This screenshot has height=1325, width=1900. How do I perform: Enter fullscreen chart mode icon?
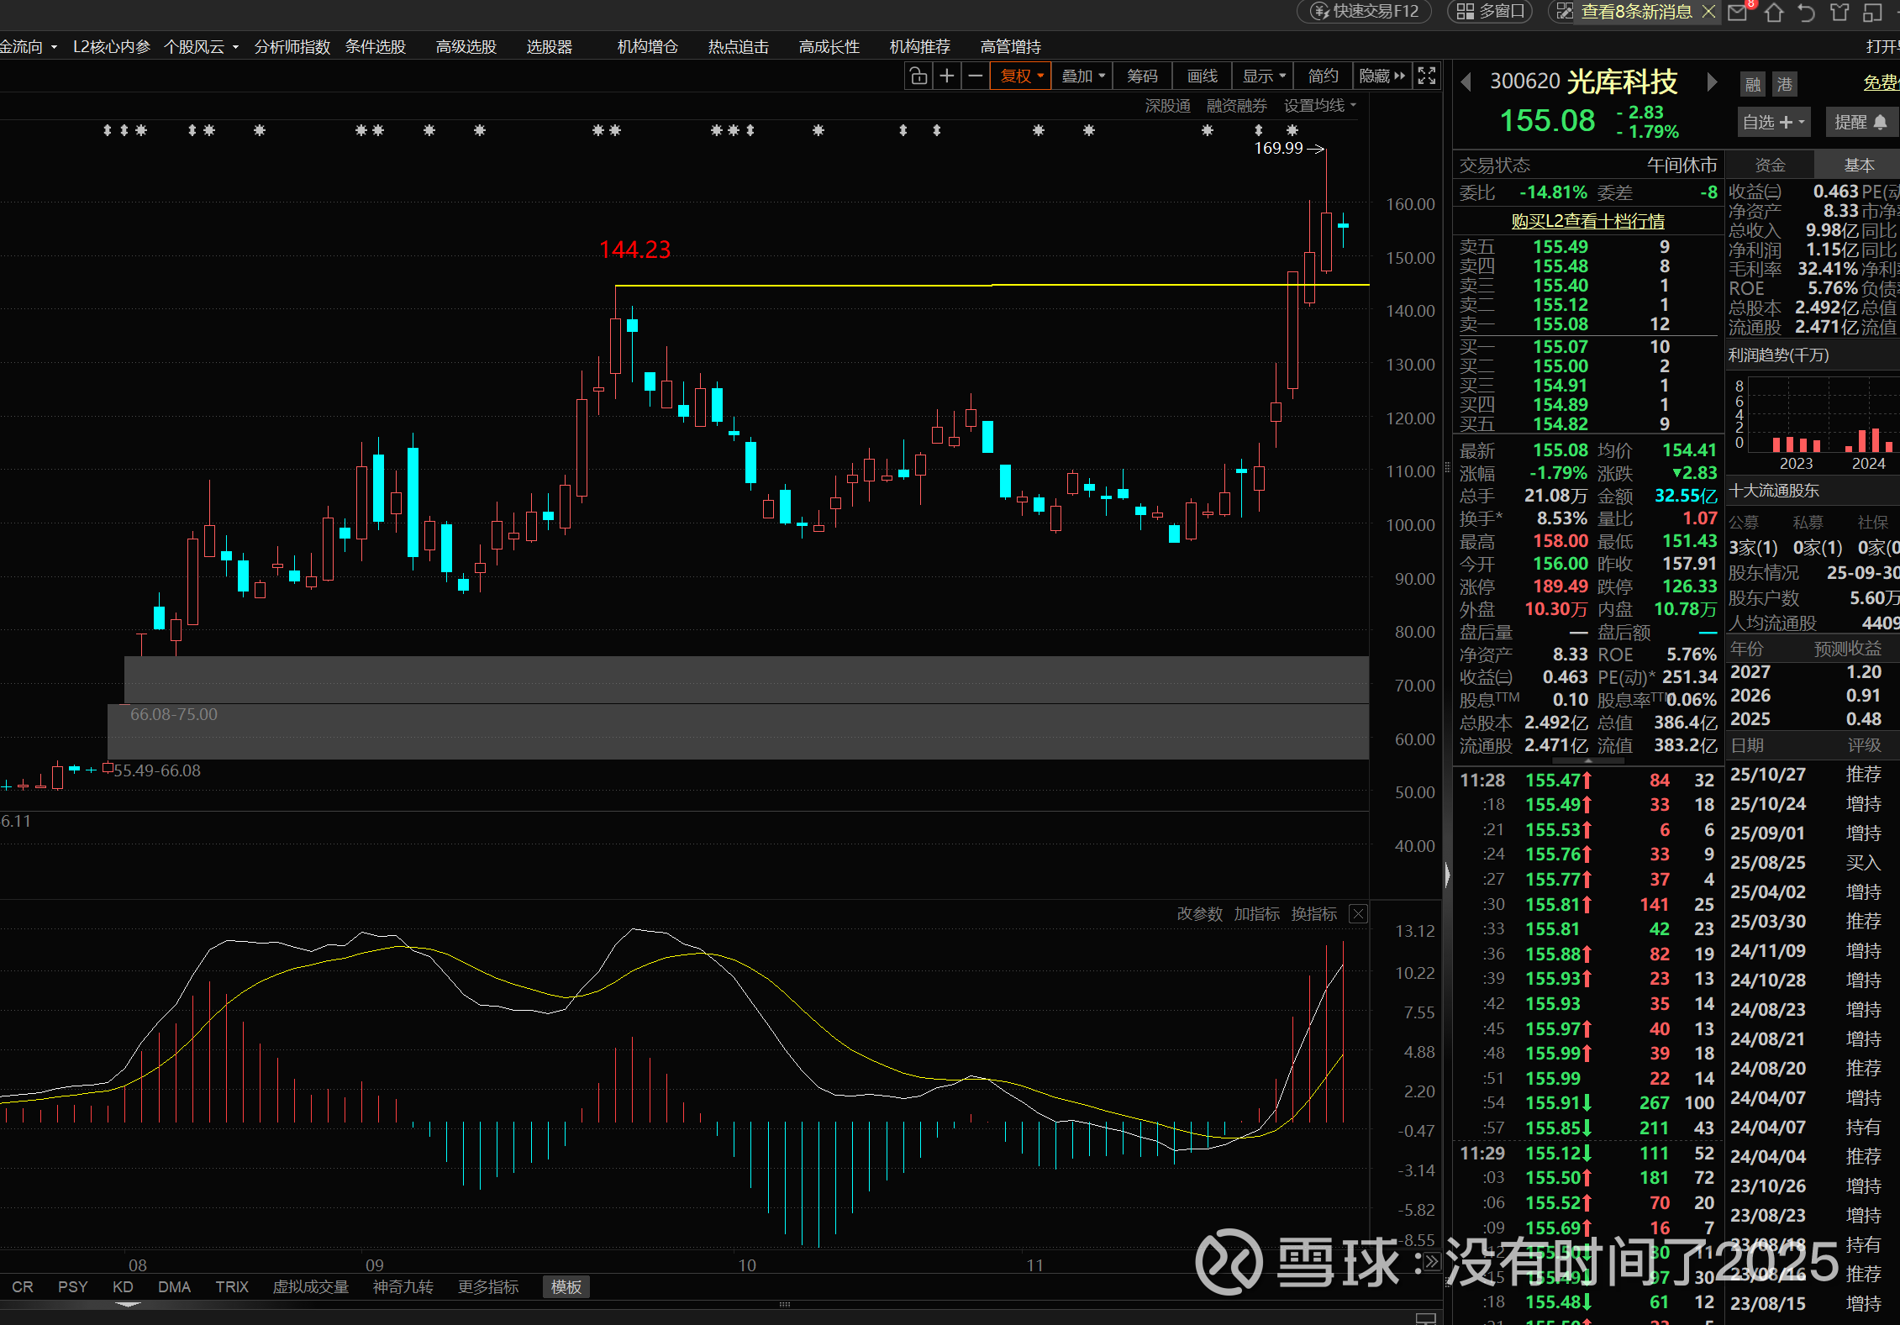pyautogui.click(x=1427, y=76)
